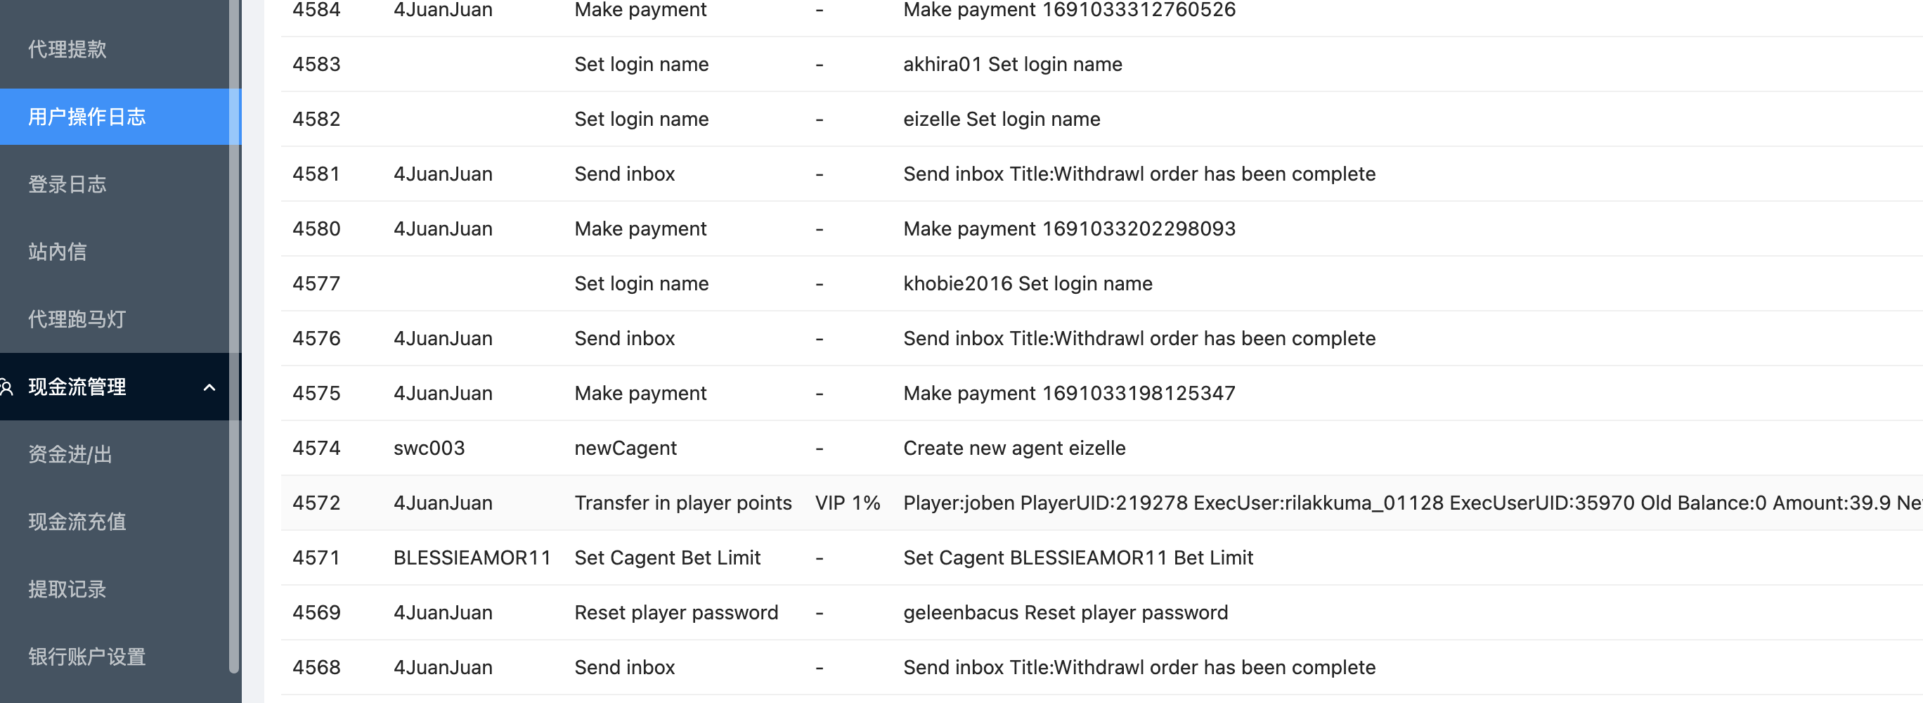Viewport: 1923px width, 703px height.
Task: Open 银行账户设置 settings page
Action: click(x=86, y=657)
